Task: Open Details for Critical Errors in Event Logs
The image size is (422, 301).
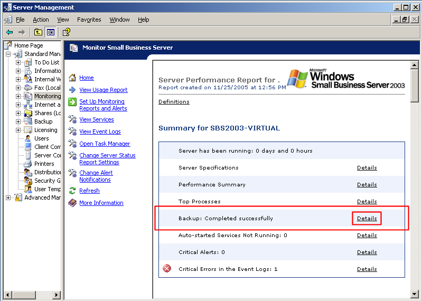Action: coord(367,269)
